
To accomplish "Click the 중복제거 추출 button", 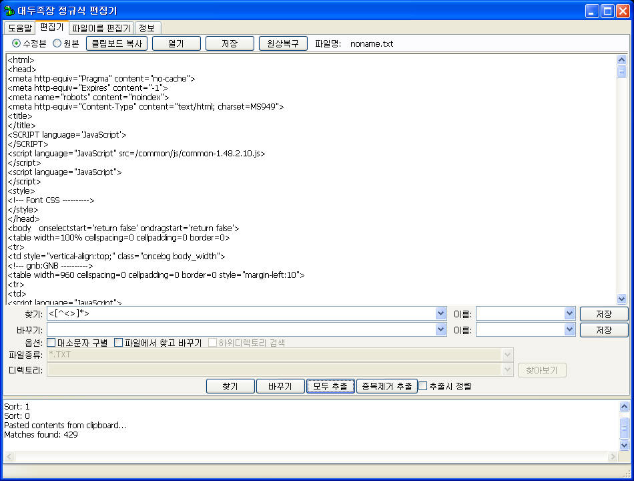I will click(x=387, y=386).
